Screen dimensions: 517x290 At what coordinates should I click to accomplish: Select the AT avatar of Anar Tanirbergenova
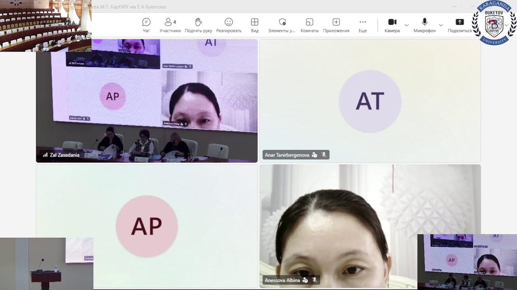point(370,101)
